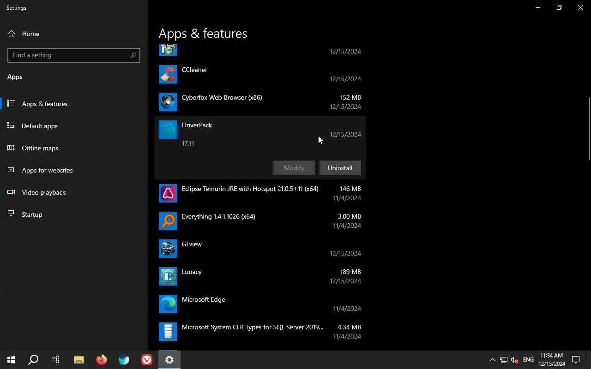Click the Microsoft Edge icon in list
The height and width of the screenshot is (369, 591).
coord(168,304)
